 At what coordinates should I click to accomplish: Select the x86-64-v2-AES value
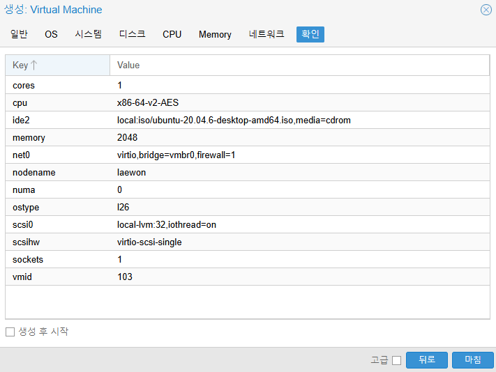point(148,102)
